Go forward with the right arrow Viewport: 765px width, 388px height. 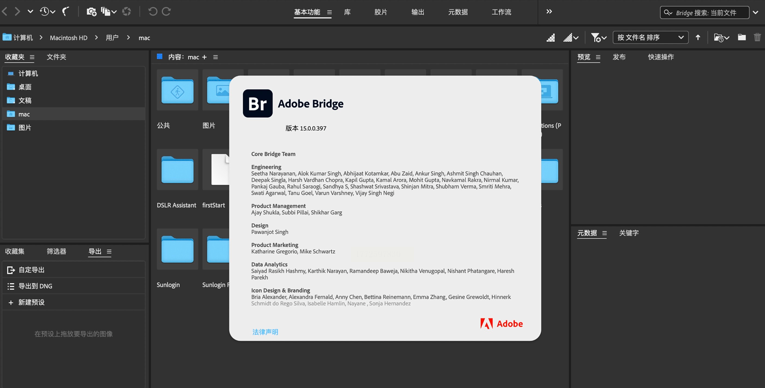coord(17,12)
